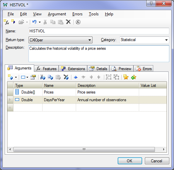Switch to the Features tab
Image resolution: width=174 pixels, height=170 pixels.
point(46,68)
